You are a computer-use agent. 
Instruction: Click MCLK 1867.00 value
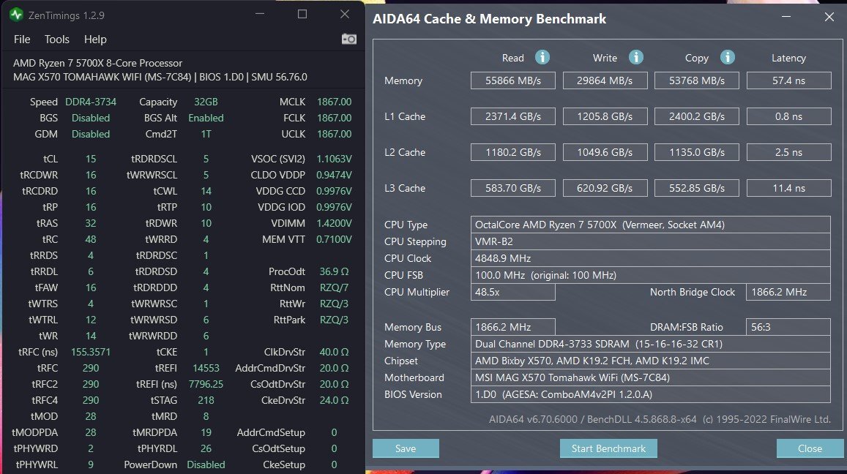click(334, 102)
